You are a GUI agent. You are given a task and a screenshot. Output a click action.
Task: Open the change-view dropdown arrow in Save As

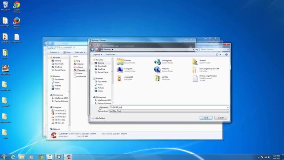click(220, 54)
